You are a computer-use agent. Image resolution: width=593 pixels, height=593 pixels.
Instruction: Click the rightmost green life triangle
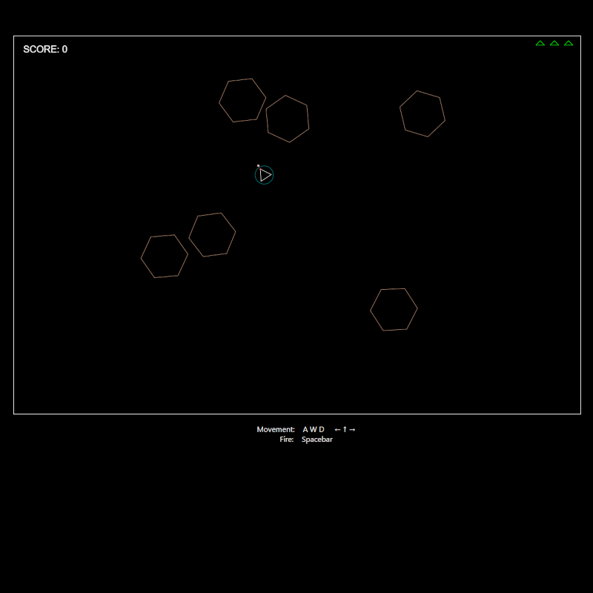(x=569, y=44)
